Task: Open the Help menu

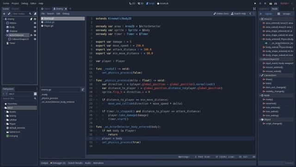Action: click(41, 3)
